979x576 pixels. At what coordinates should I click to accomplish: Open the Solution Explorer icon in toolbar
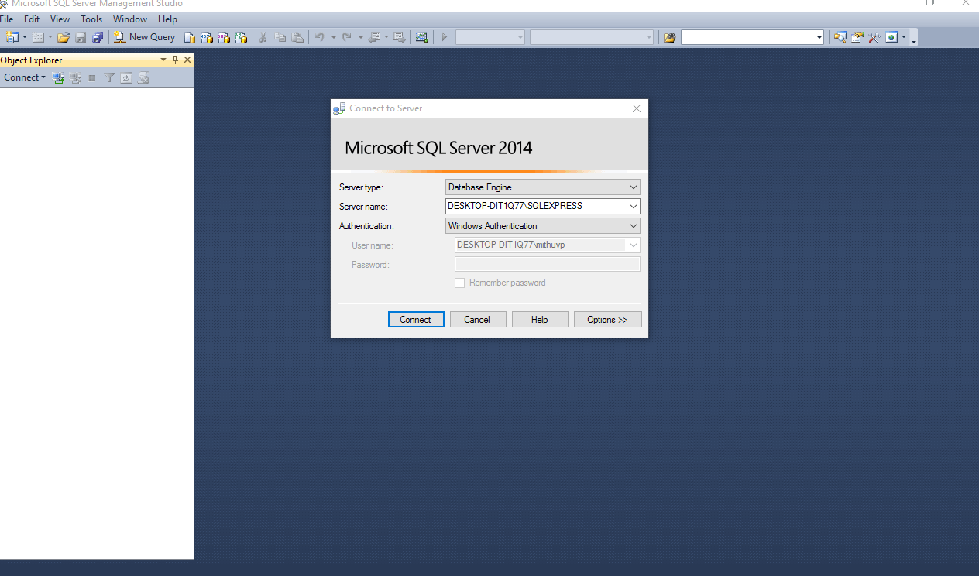(x=840, y=37)
